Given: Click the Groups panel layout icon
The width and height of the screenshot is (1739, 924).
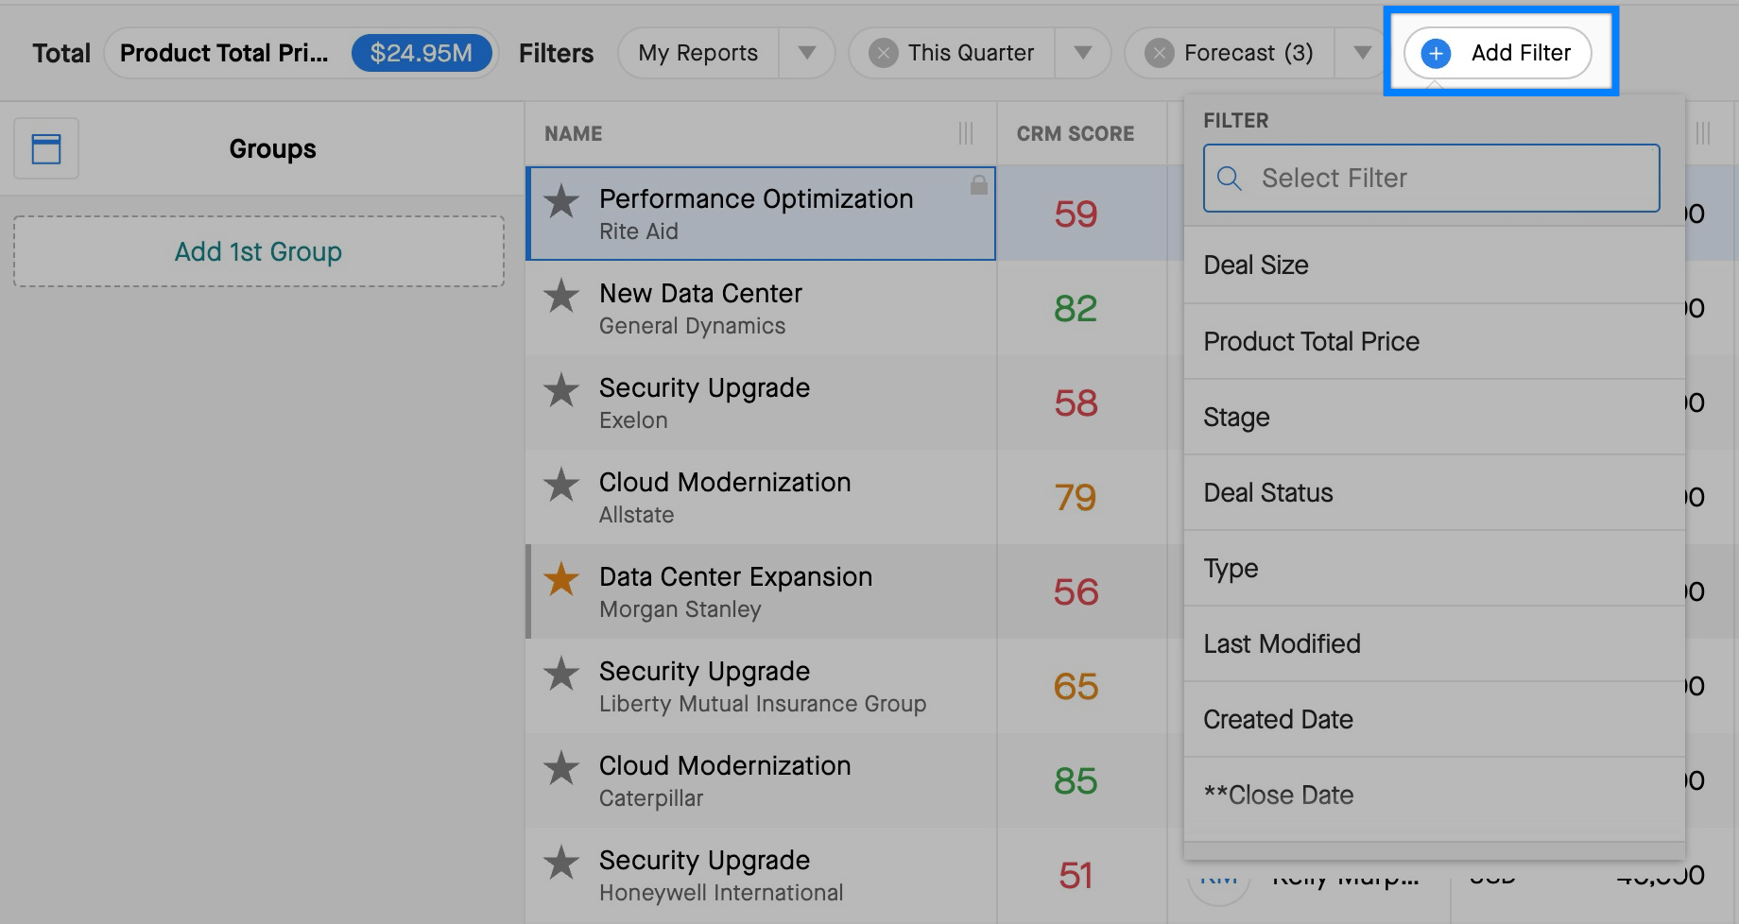Looking at the screenshot, I should pos(46,148).
